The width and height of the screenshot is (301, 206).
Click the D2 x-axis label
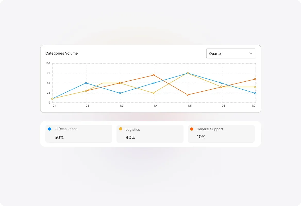(87, 106)
